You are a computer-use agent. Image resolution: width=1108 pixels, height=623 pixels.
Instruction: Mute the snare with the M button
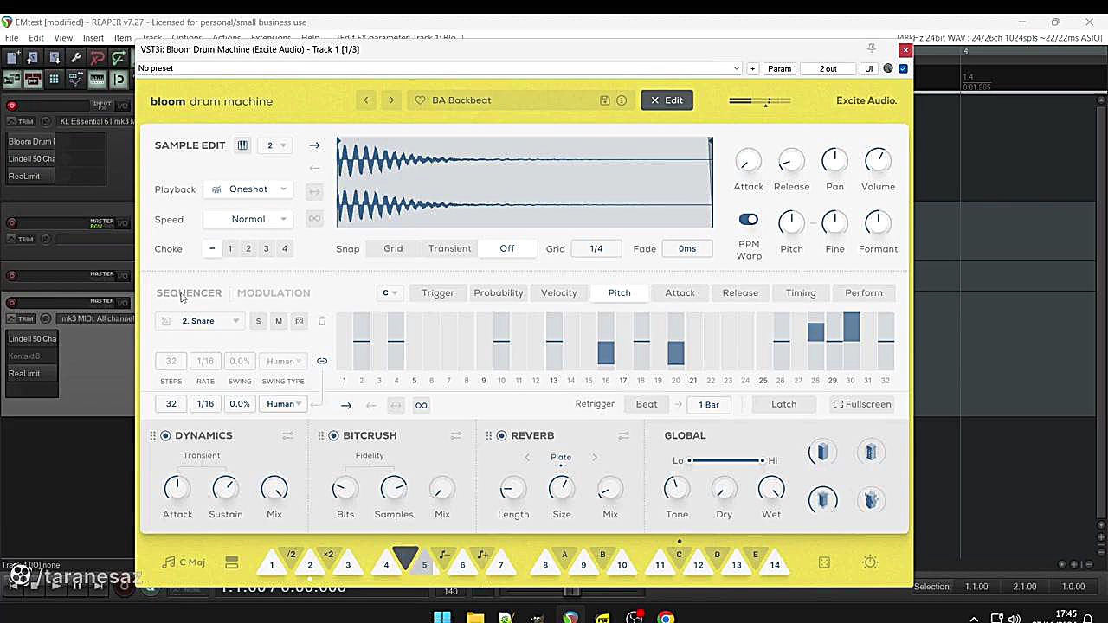[x=279, y=321]
